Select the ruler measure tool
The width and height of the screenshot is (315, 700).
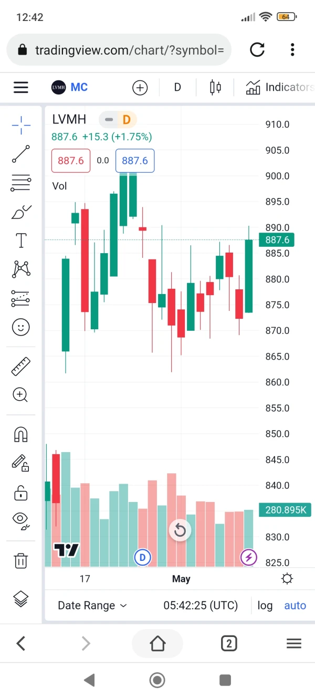tap(21, 366)
